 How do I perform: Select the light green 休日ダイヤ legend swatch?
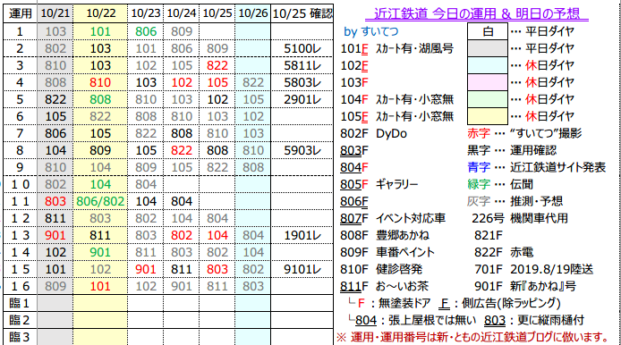(x=487, y=99)
